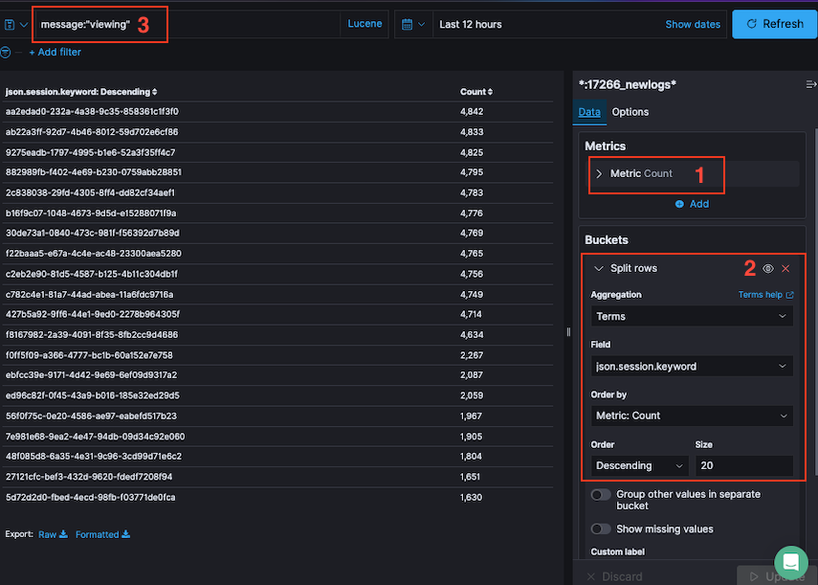Click the index pattern title *:17266_newlogs*
This screenshot has height=585, width=818.
(x=628, y=84)
